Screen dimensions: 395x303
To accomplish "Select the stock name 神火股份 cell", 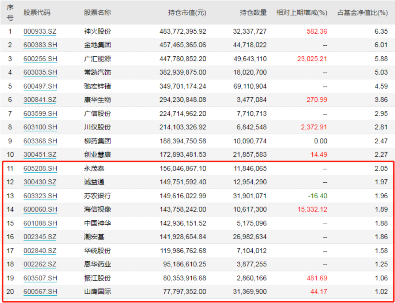I will 97,31.
